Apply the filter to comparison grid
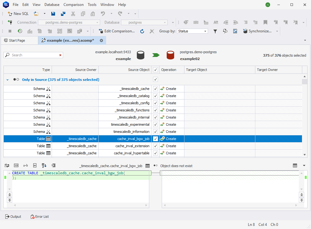Viewport: 311px width, 229px height. pyautogui.click(x=215, y=31)
